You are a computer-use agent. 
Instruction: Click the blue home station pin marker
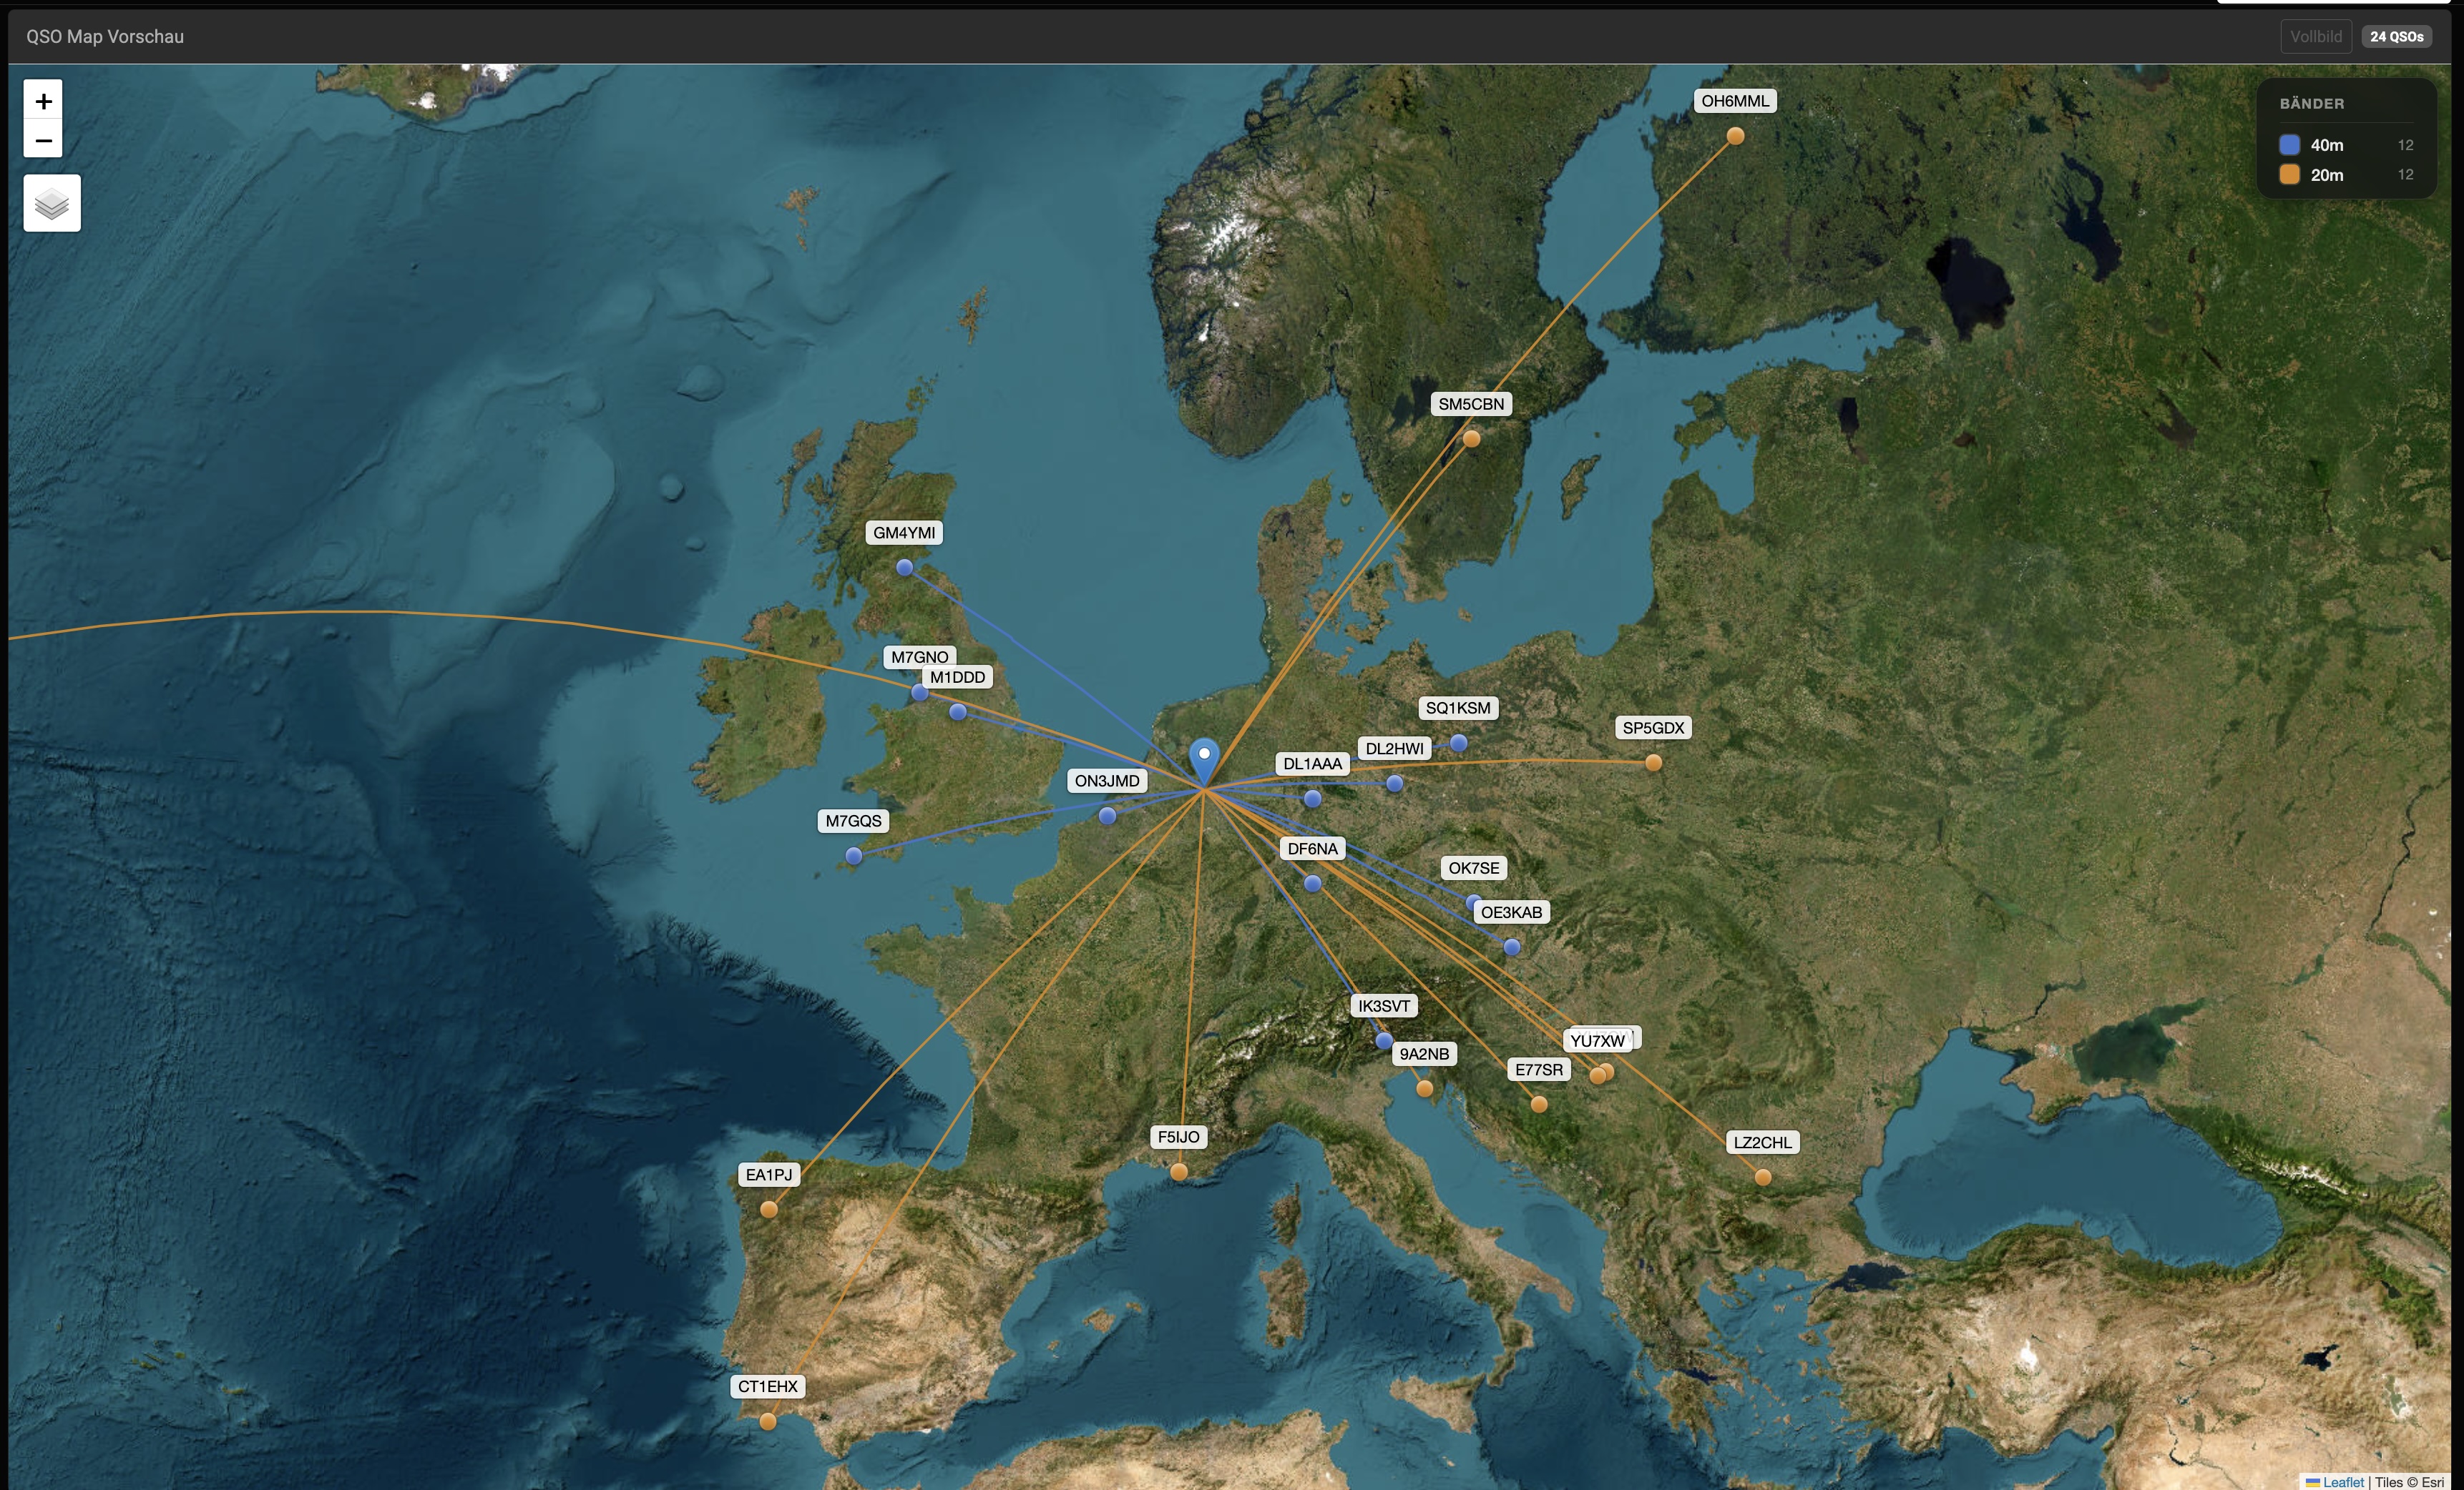click(x=1205, y=761)
